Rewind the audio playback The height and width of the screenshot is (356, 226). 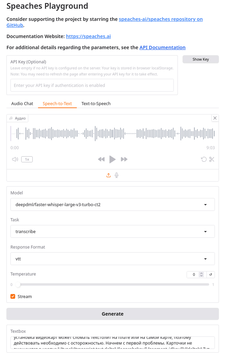point(101,159)
